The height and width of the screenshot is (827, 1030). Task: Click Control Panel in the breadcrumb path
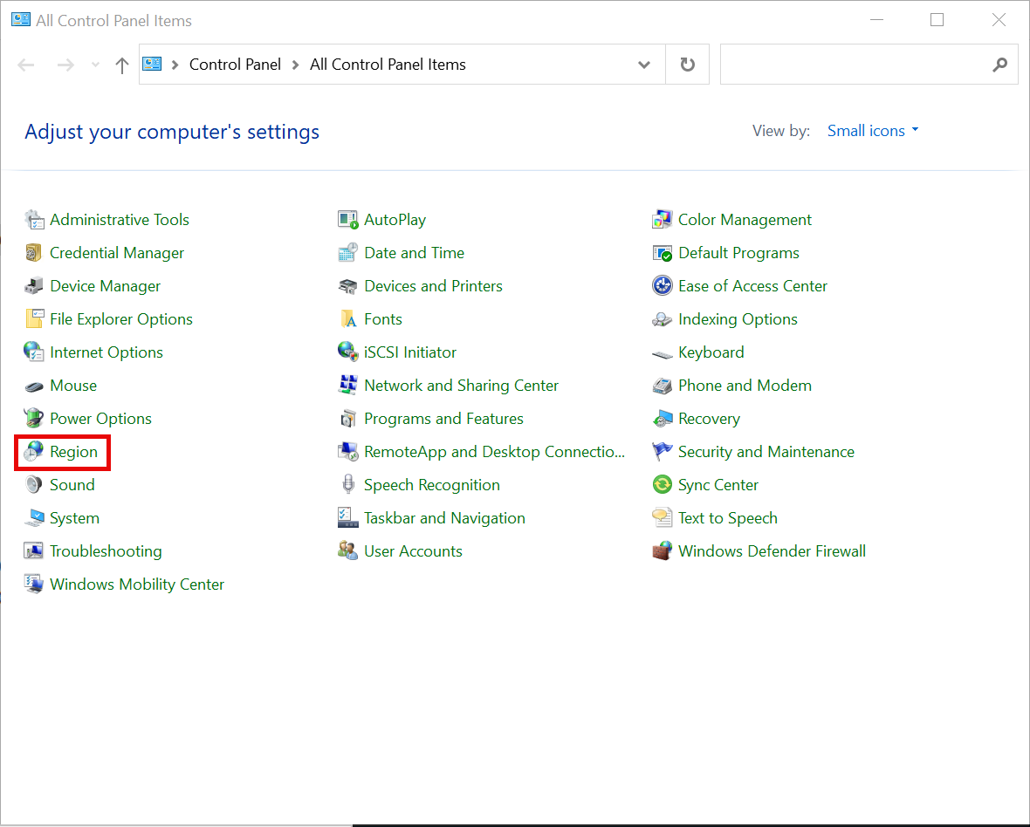(x=235, y=65)
